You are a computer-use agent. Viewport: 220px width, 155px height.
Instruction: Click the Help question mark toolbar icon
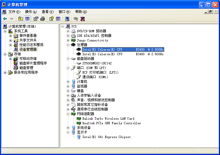click(51, 19)
